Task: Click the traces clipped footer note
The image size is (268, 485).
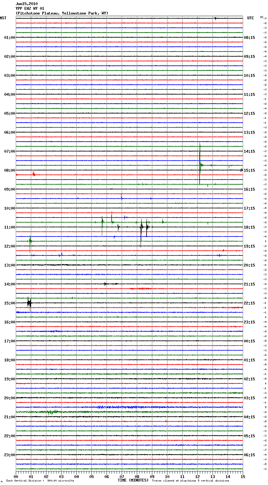Action: pyautogui.click(x=190, y=481)
